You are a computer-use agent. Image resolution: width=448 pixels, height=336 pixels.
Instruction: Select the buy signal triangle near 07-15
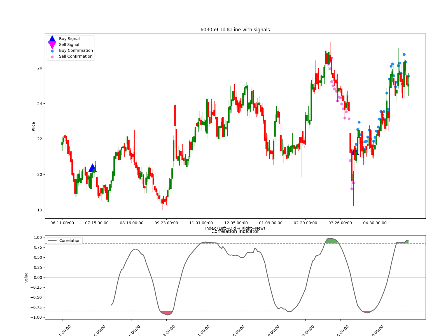point(92,168)
